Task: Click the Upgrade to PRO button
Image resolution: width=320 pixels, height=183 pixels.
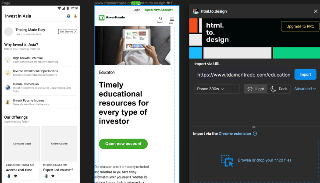Action: pyautogui.click(x=300, y=27)
